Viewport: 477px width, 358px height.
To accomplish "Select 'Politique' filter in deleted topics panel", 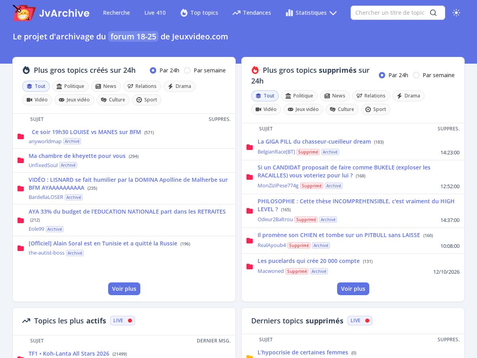I will 299,96.
